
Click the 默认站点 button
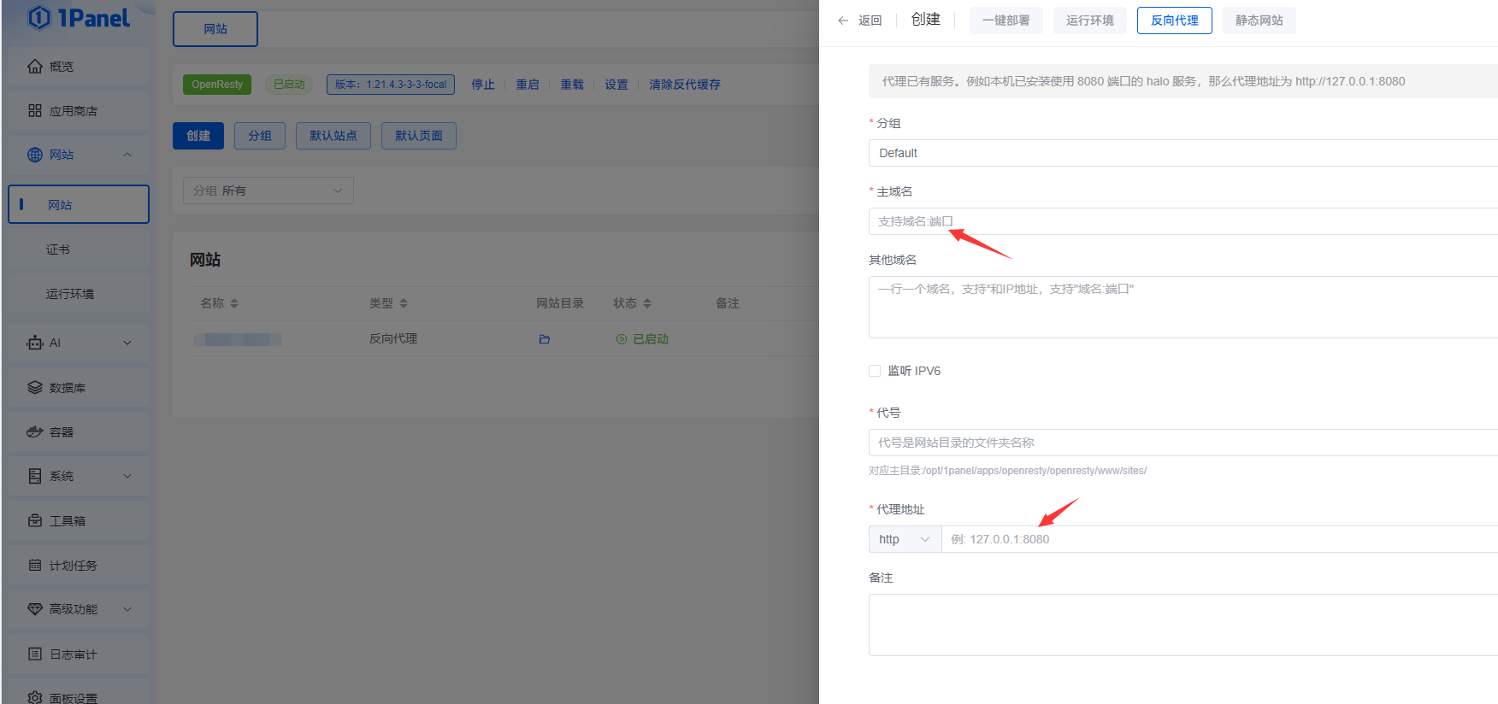[x=333, y=136]
